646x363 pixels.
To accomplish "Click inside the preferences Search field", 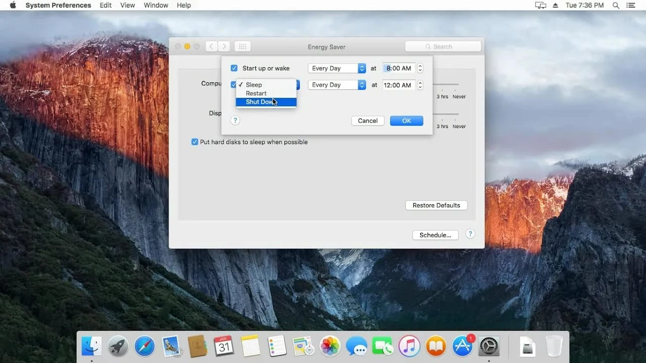I will click(443, 46).
